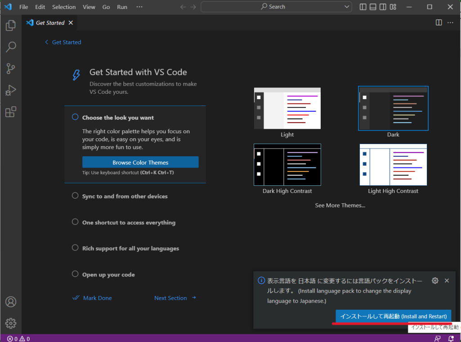461x342 pixels.
Task: Expand One shortcut to access everything section
Action: [129, 222]
